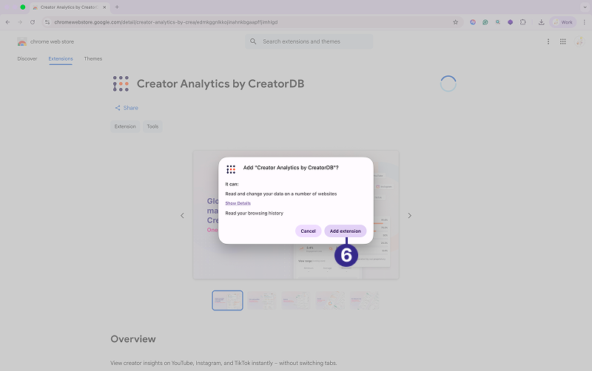Switch to the Themes tab

(93, 59)
